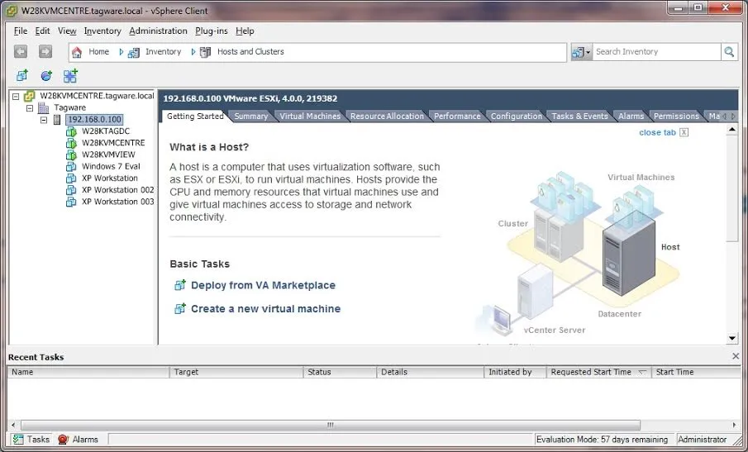
Task: Click Create a new virtual machine link
Action: point(265,308)
